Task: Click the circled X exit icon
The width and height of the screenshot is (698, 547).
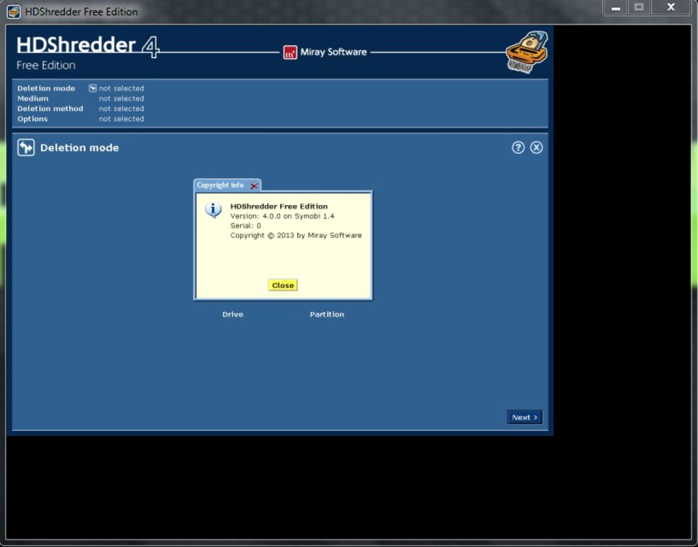Action: click(537, 147)
